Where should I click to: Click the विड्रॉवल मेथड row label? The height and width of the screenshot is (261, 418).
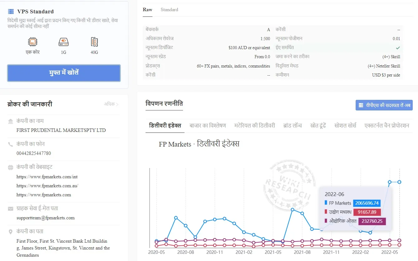pos(287,66)
